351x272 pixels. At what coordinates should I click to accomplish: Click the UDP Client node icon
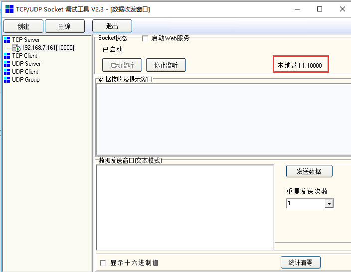pyautogui.click(x=7, y=72)
